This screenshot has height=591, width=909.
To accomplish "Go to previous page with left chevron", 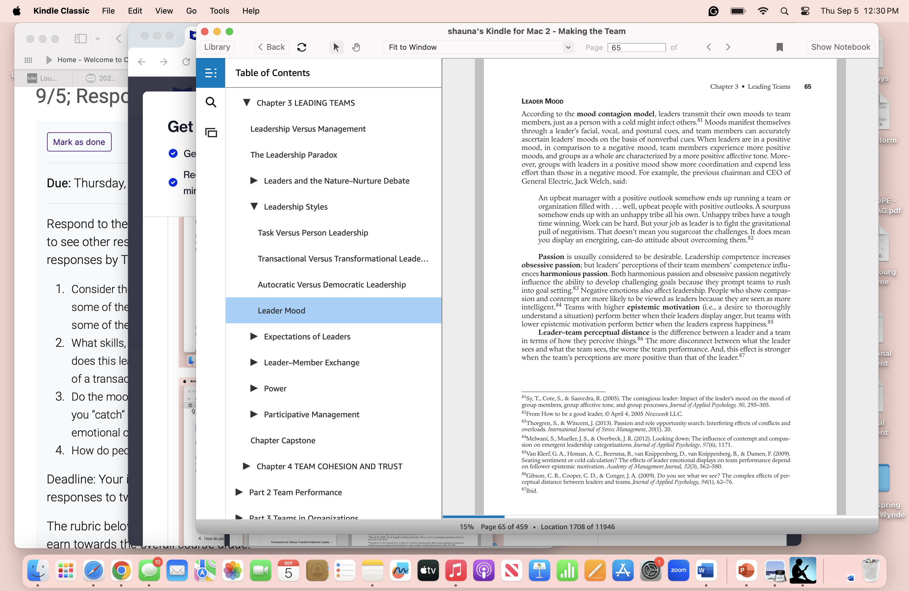I will coord(709,47).
